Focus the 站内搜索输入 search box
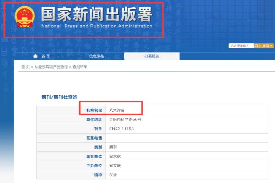This screenshot has height=183, width=275. [x=242, y=46]
